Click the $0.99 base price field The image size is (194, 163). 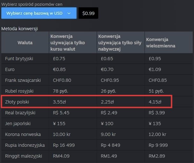(88, 13)
